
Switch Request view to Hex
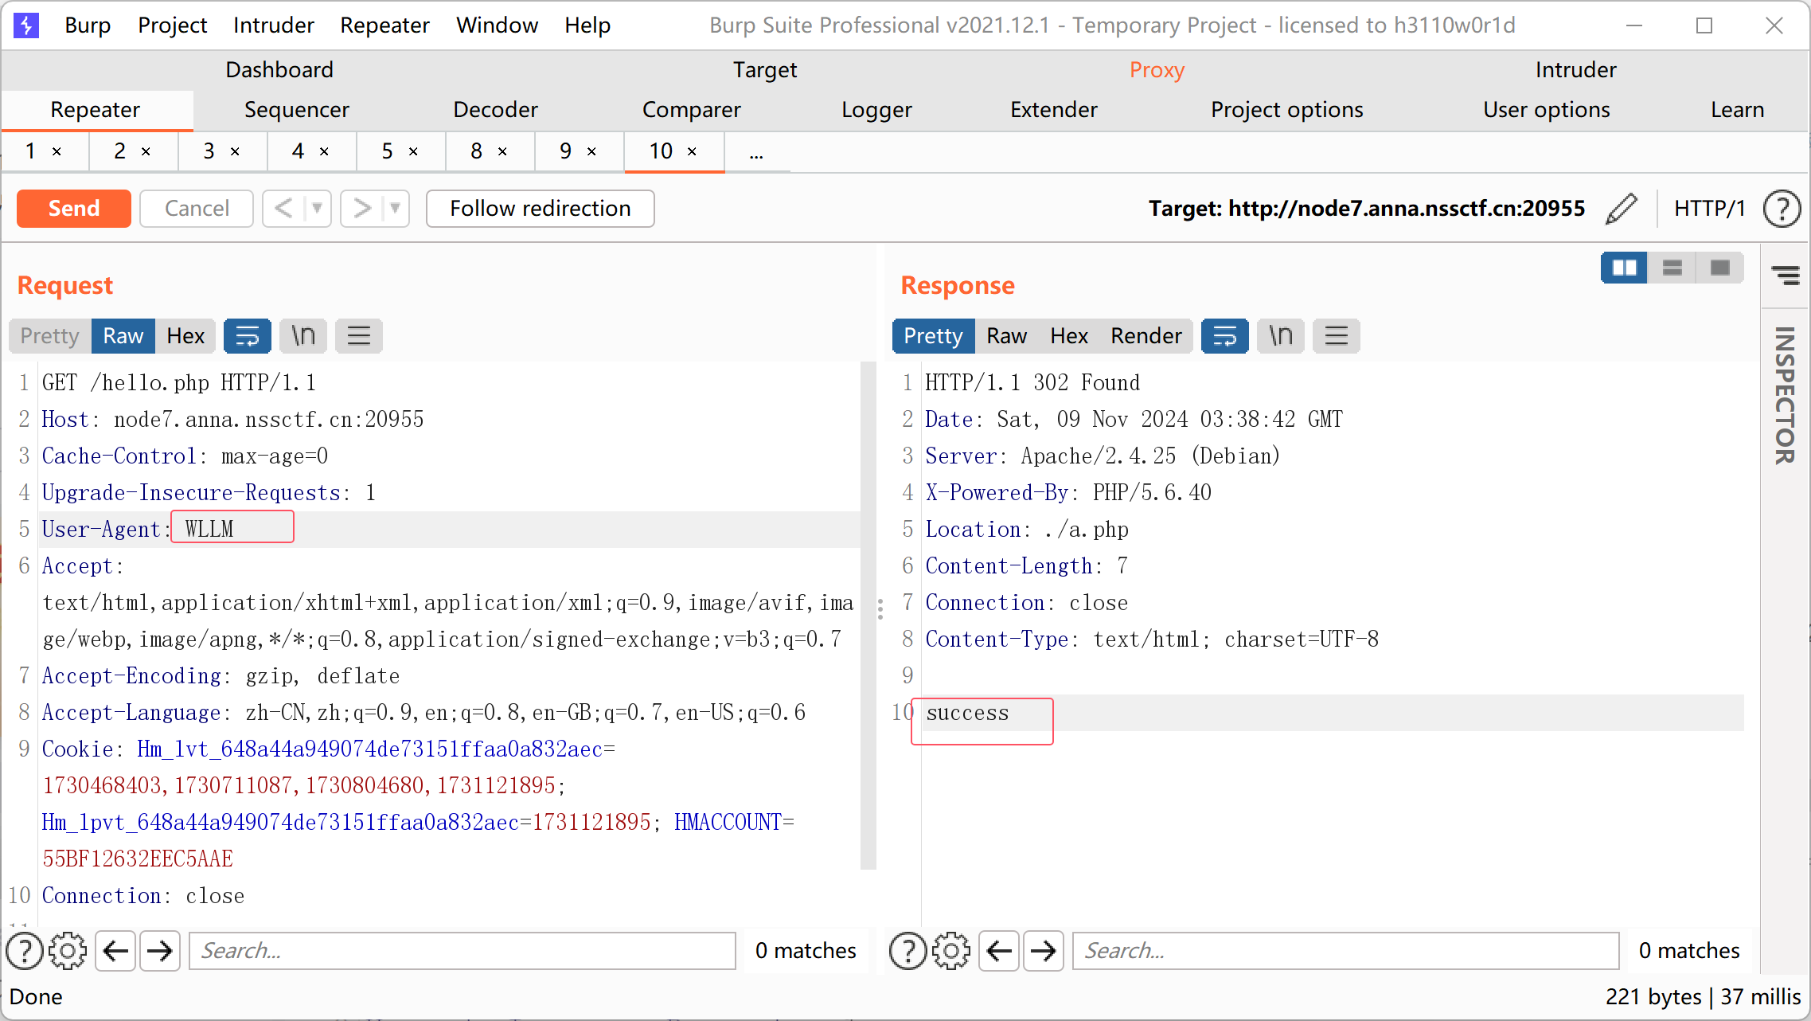click(185, 336)
